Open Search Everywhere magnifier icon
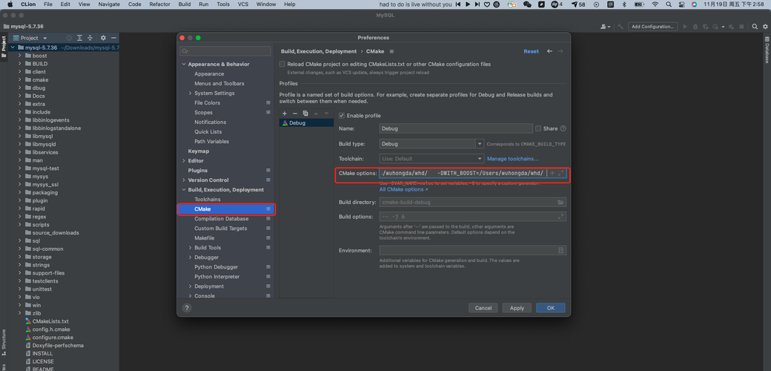Image resolution: width=771 pixels, height=371 pixels. (755, 27)
